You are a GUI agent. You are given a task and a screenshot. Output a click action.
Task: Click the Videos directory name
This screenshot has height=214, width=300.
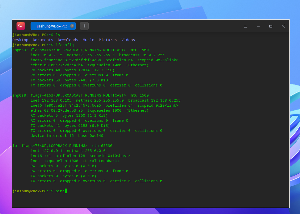[128, 40]
